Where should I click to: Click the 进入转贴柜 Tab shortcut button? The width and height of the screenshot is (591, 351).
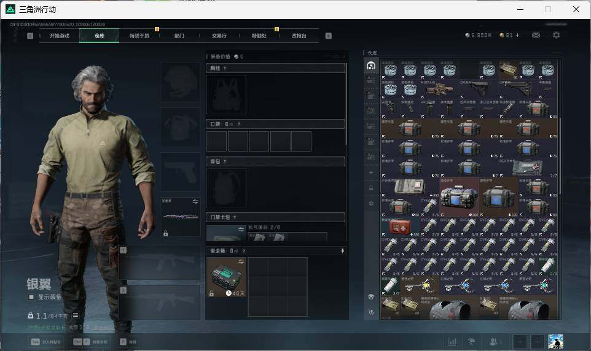45,342
